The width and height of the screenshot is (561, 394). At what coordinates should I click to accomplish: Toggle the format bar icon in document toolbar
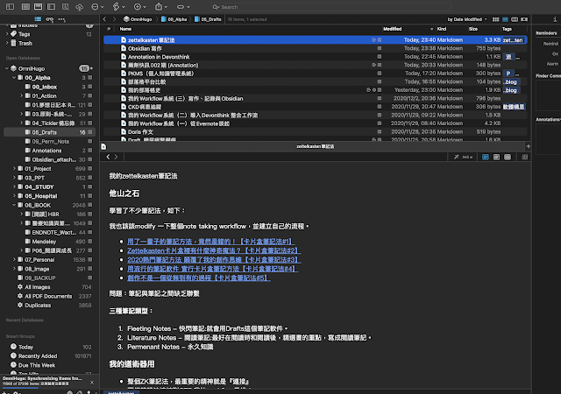525,157
